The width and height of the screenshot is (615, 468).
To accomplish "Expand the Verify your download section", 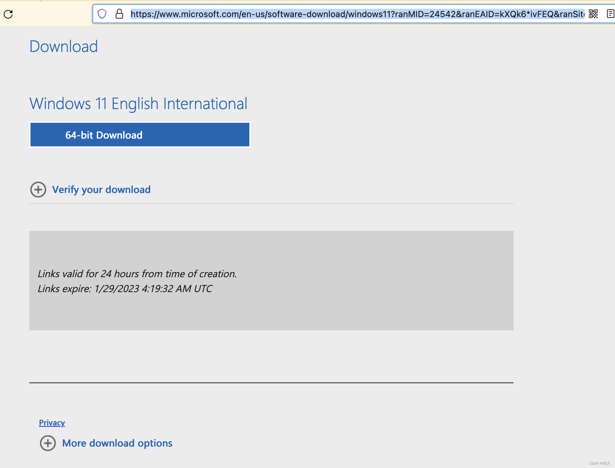I will pos(101,190).
